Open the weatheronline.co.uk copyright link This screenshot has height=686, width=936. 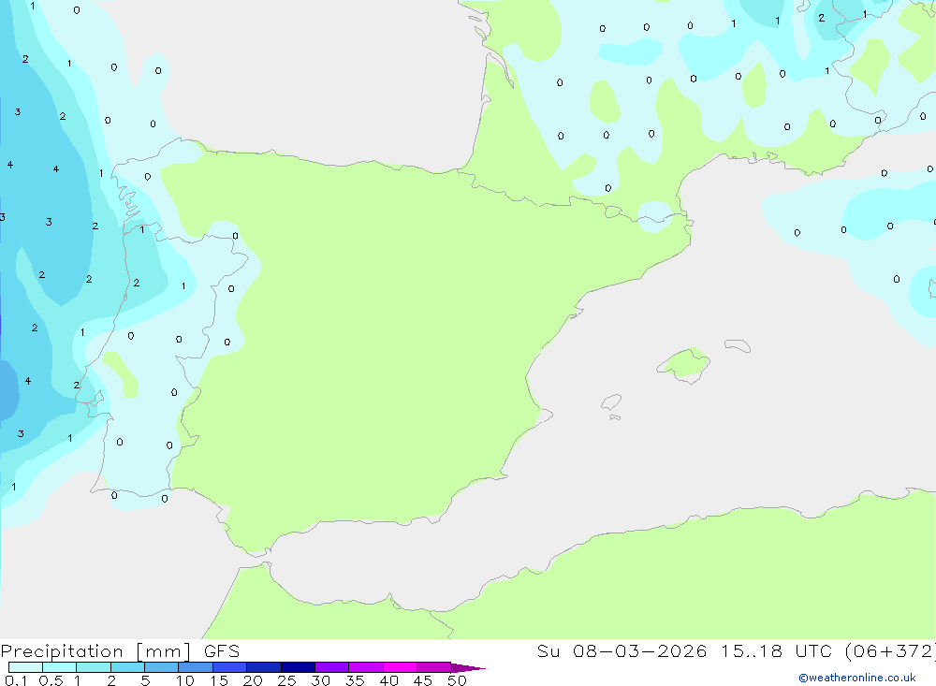[x=857, y=678]
